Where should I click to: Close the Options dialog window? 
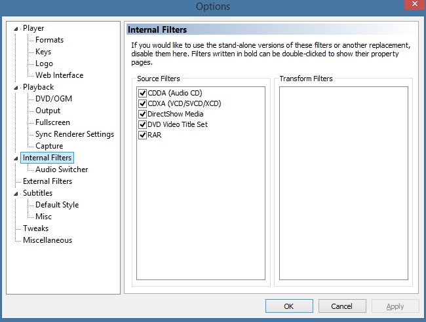point(415,5)
